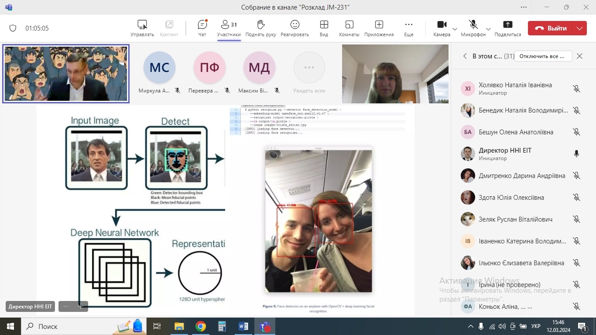The image size is (596, 335).
Task: Click the Control (Управлять) toolbar item
Action: click(x=142, y=28)
